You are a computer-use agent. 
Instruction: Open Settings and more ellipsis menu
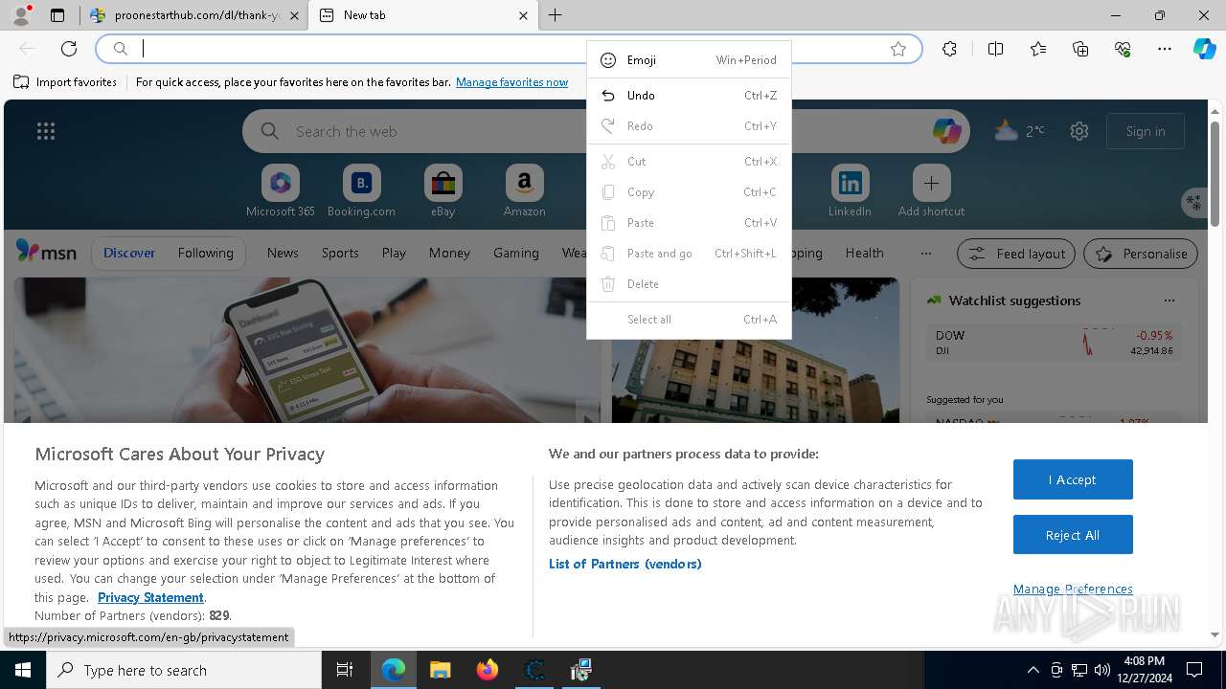tap(1165, 49)
